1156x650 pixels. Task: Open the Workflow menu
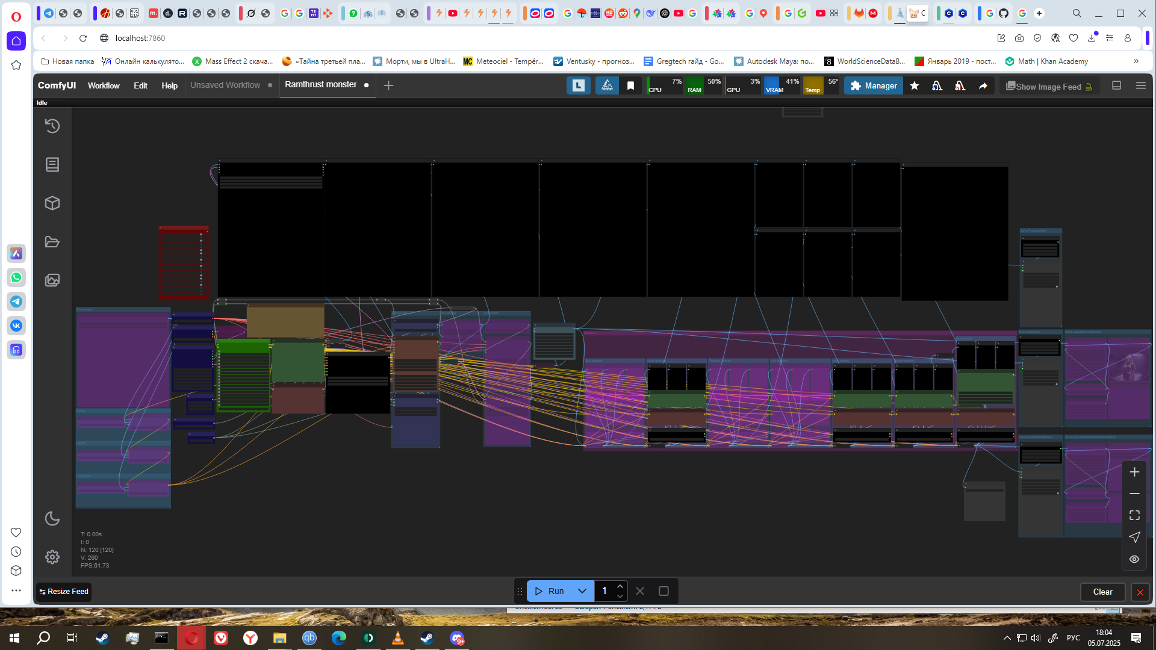point(104,85)
